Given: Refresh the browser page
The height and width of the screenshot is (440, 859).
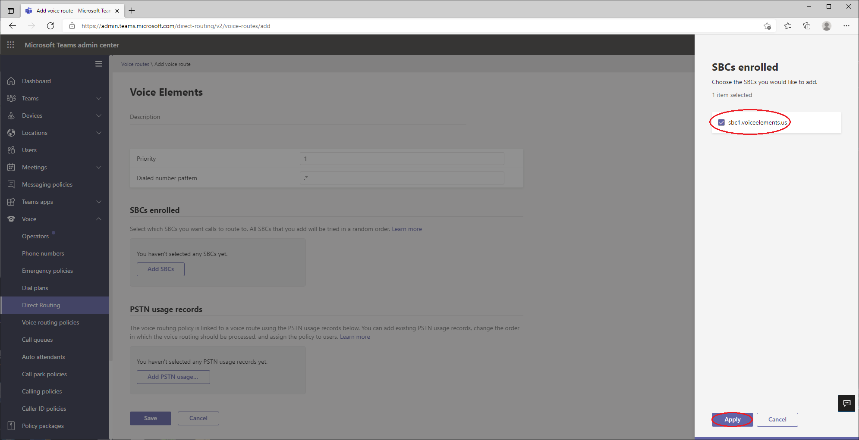Looking at the screenshot, I should (50, 26).
